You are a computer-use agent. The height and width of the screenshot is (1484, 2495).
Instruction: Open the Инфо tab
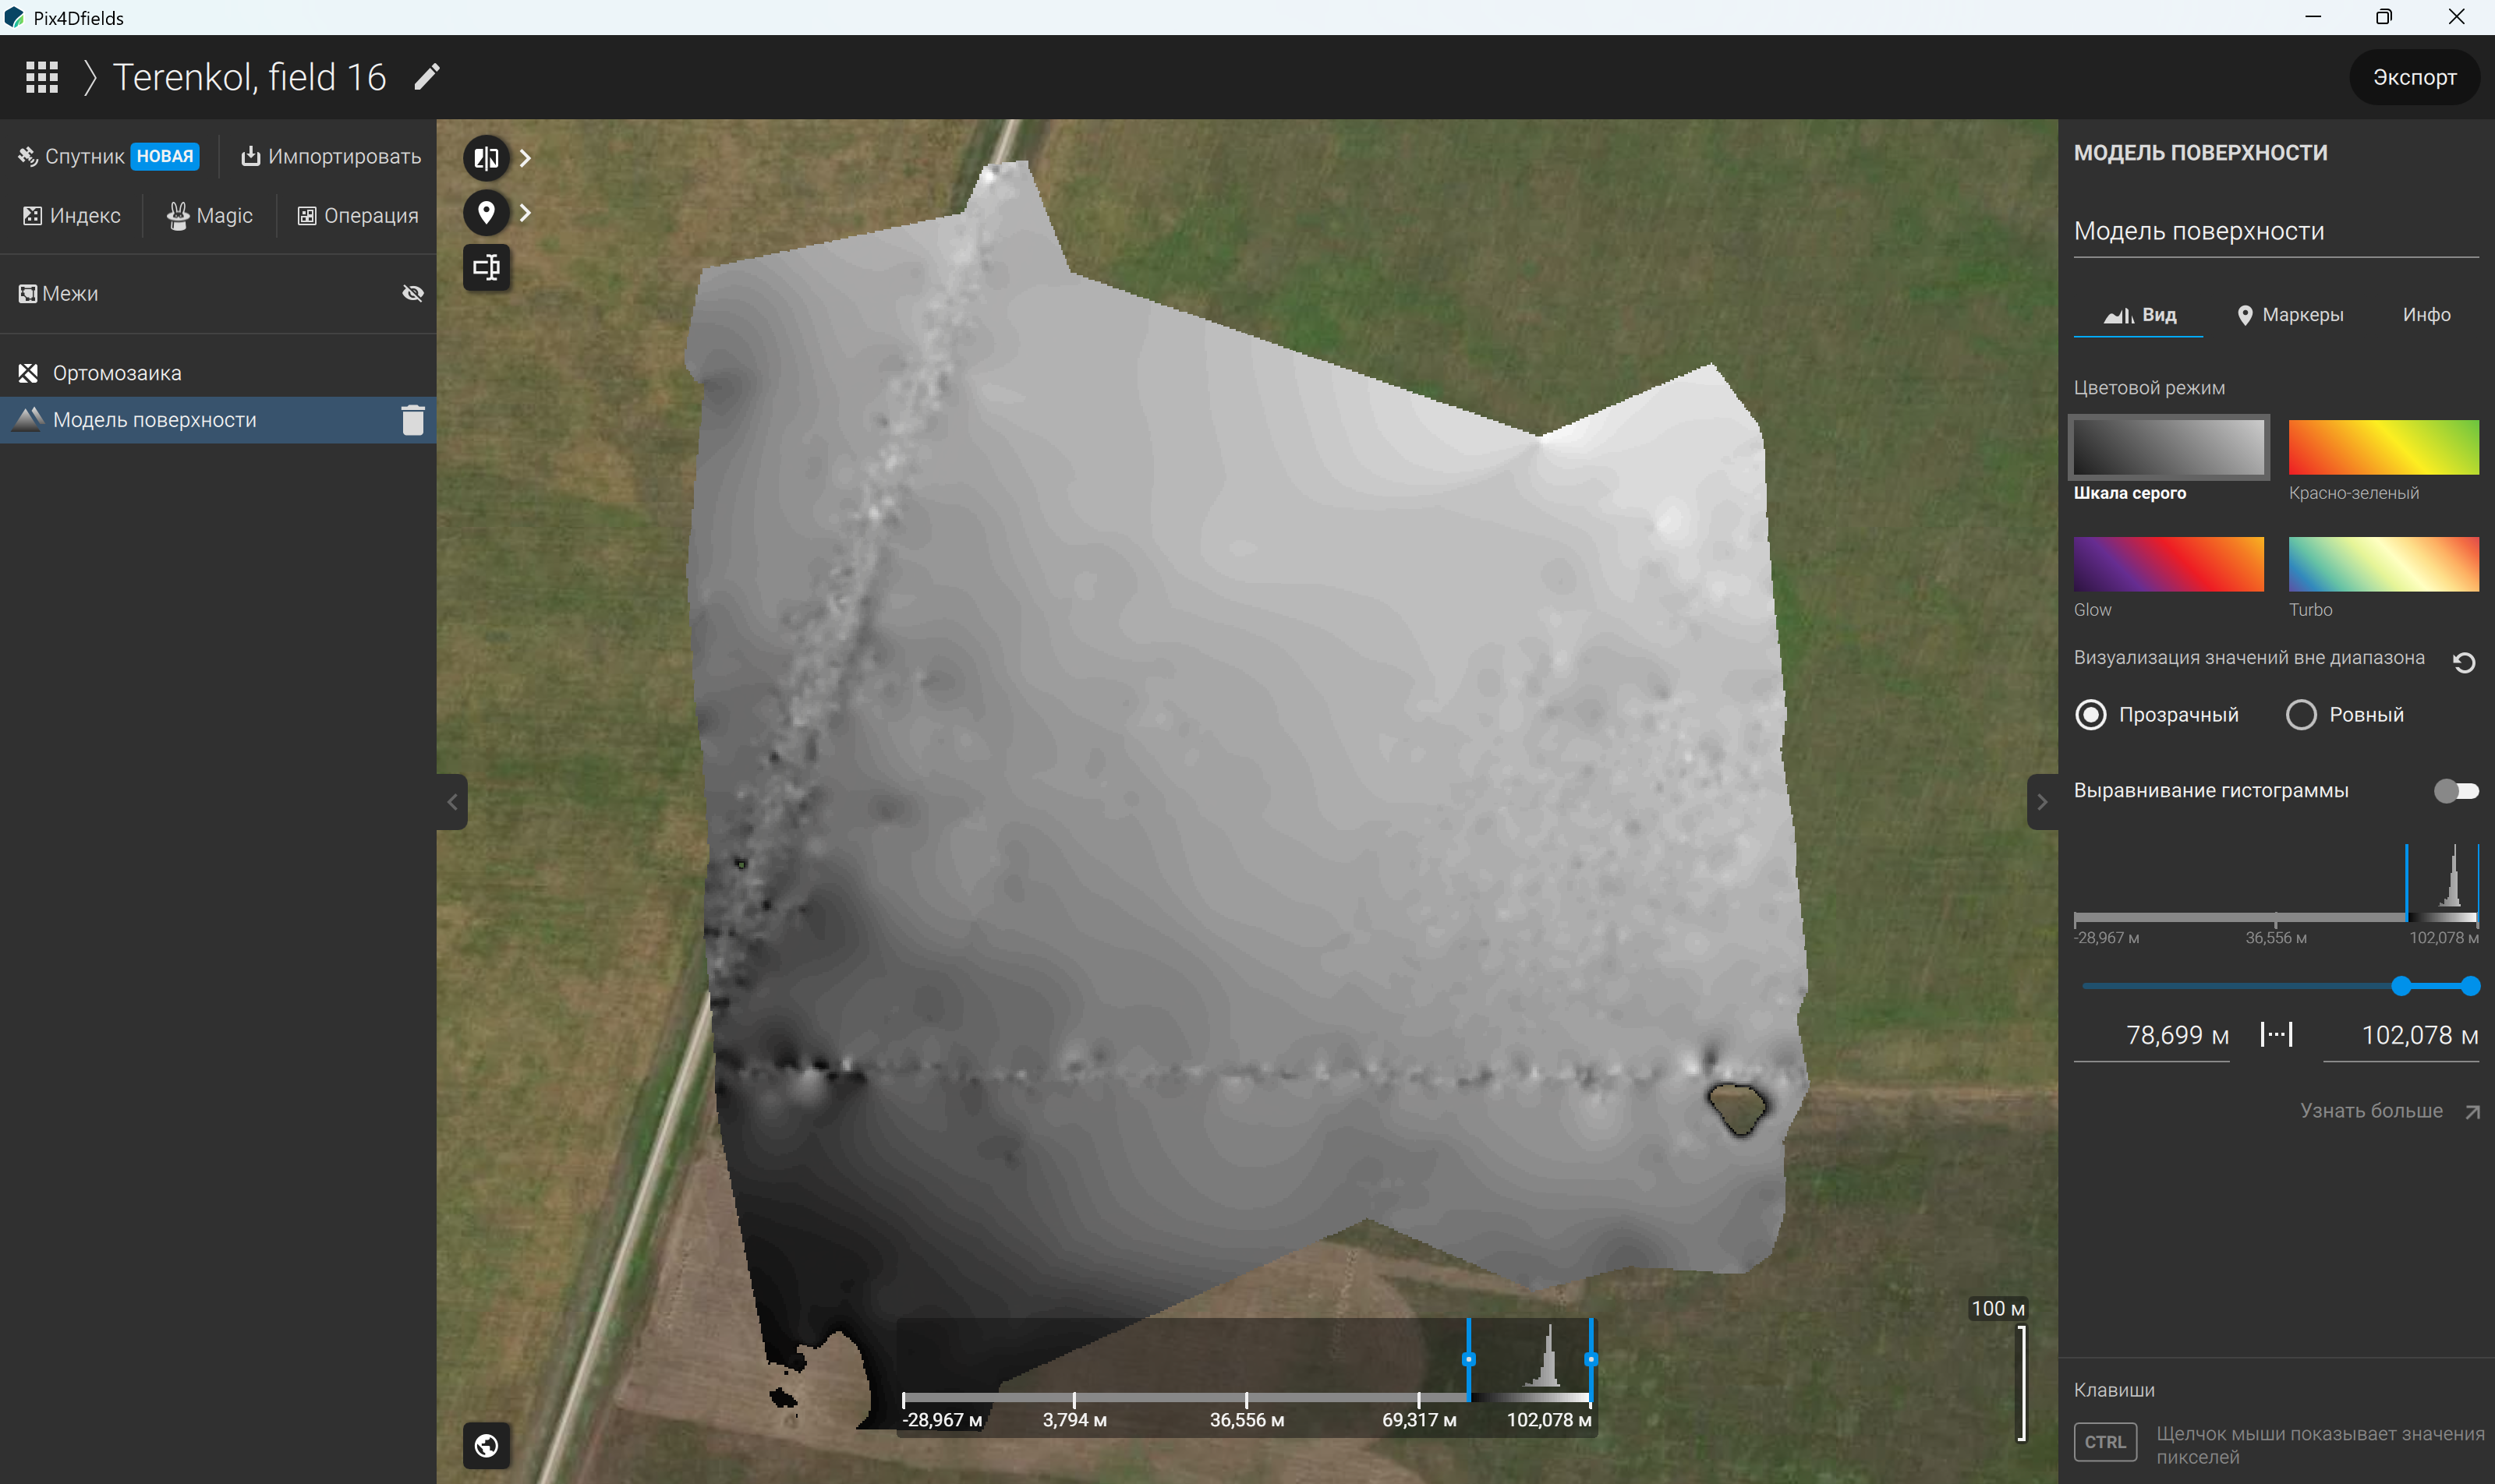coord(2426,315)
